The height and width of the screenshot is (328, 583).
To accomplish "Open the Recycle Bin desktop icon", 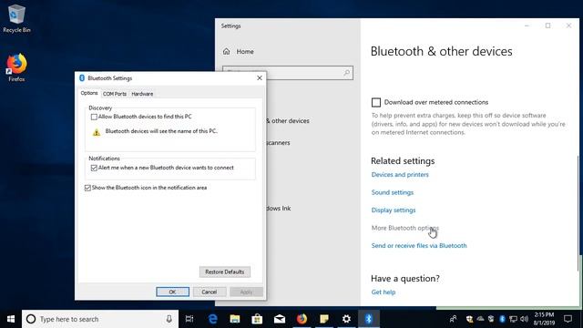I will [x=16, y=18].
